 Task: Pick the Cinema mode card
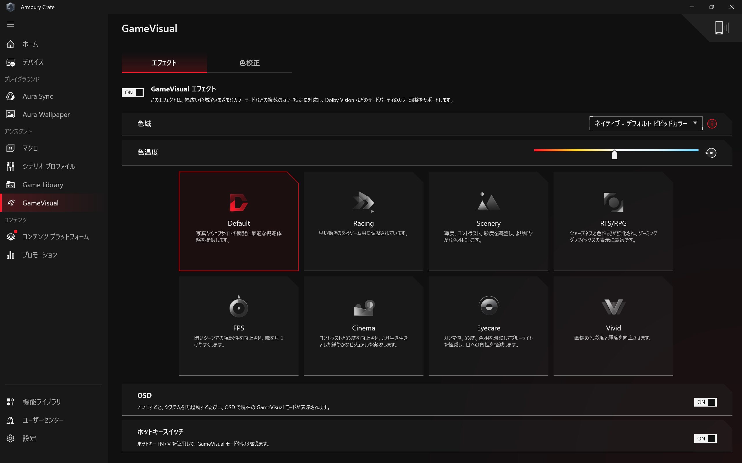(363, 326)
